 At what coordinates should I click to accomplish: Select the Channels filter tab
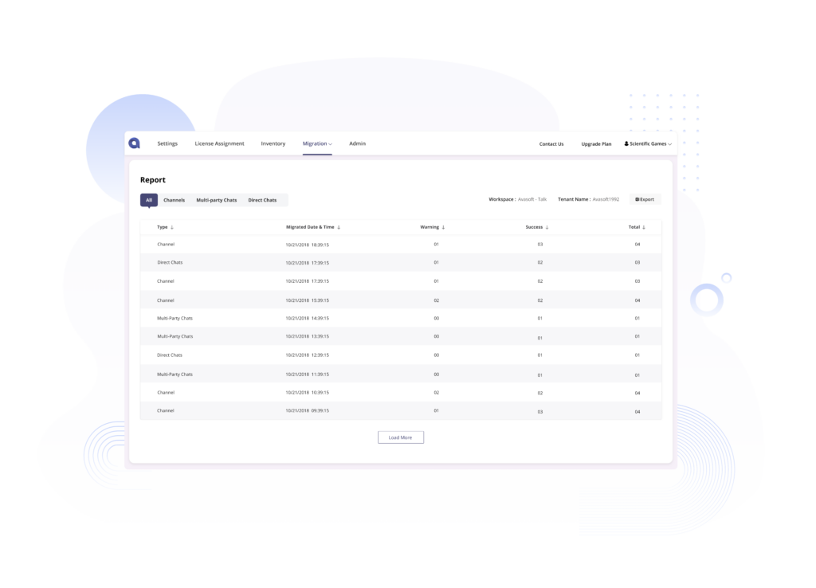(x=175, y=199)
